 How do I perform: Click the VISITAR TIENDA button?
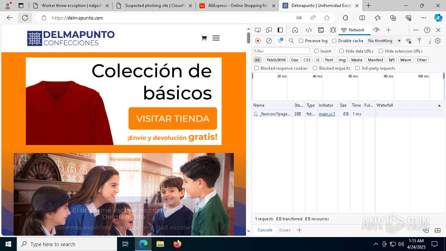173,119
